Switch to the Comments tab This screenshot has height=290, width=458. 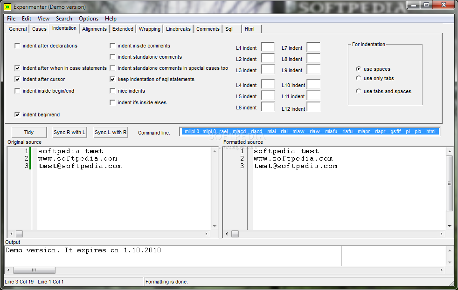tap(208, 29)
